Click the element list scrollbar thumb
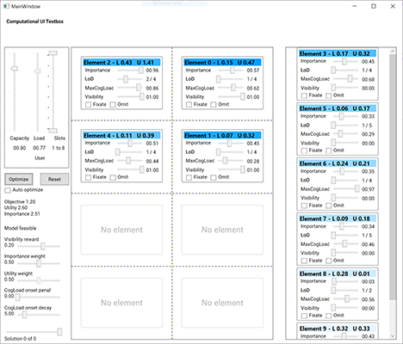The height and width of the screenshot is (344, 403). tap(393, 177)
